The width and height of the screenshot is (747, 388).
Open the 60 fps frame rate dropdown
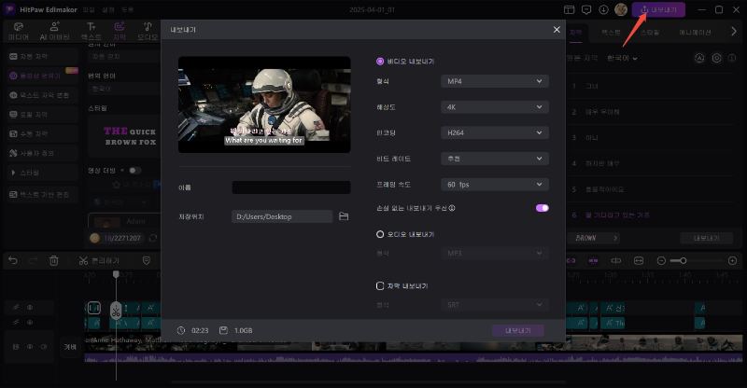click(495, 185)
